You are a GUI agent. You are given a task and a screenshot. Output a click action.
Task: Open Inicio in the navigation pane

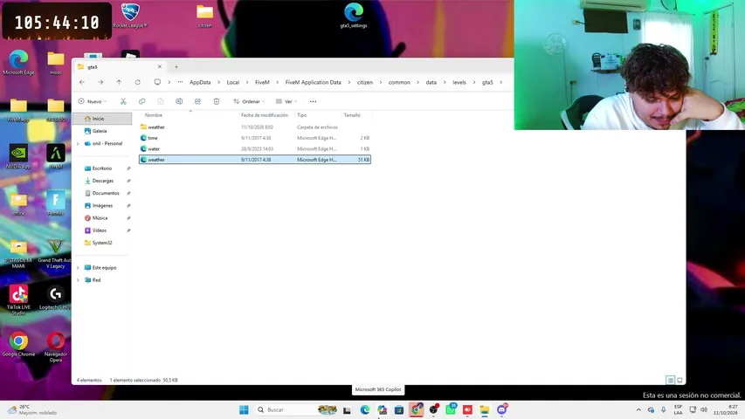tap(102, 119)
